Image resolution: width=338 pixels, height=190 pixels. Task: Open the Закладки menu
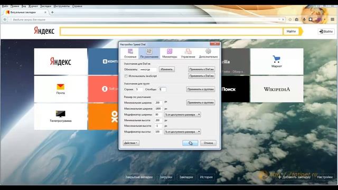tap(45, 6)
